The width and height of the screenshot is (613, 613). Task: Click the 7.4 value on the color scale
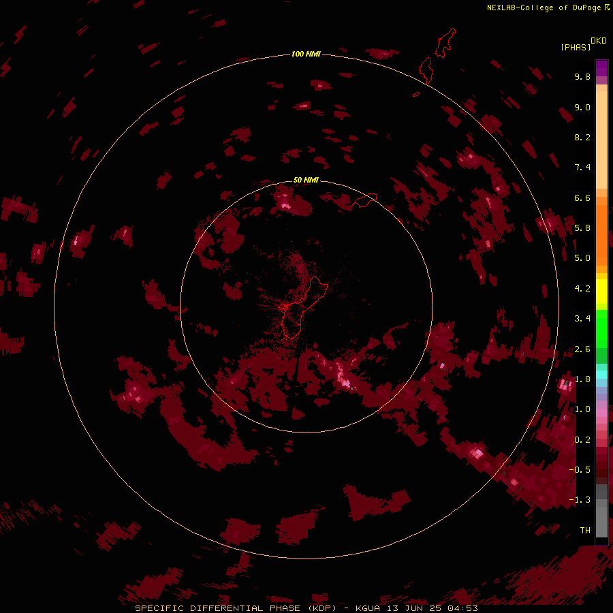[582, 168]
